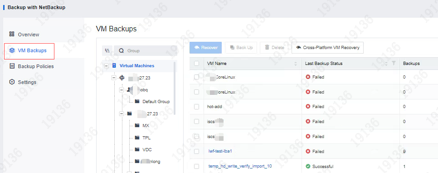Click the tree panel scrollbar
The image size is (438, 173).
(x=175, y=88)
